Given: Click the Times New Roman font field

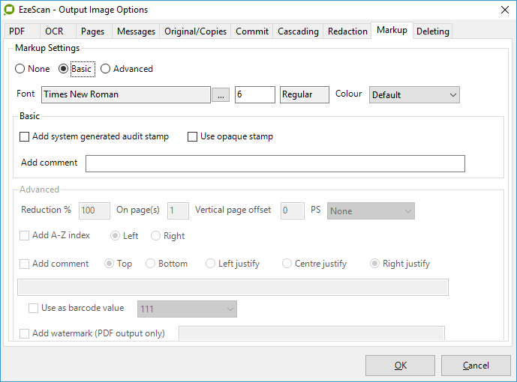Looking at the screenshot, I should [x=125, y=94].
